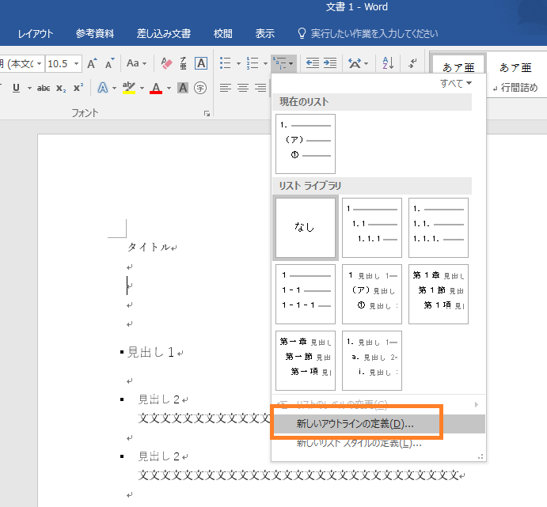Viewport: 547px width, 507px height.
Task: Switch to 校閲 tab
Action: tap(223, 34)
